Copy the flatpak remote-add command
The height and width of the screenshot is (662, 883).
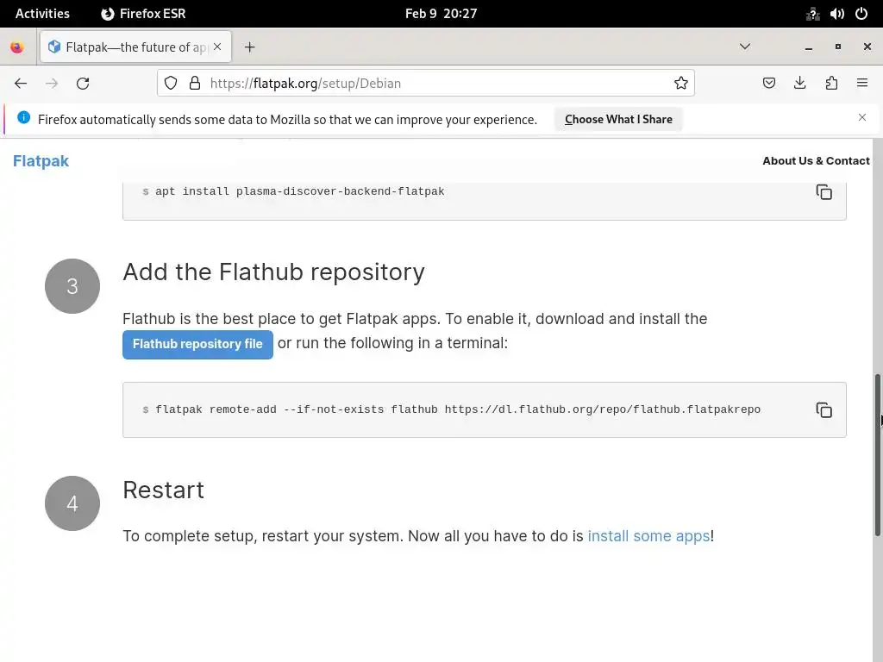click(x=824, y=410)
